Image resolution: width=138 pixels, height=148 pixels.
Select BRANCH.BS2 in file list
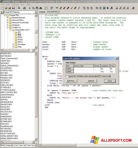click(x=6, y=54)
